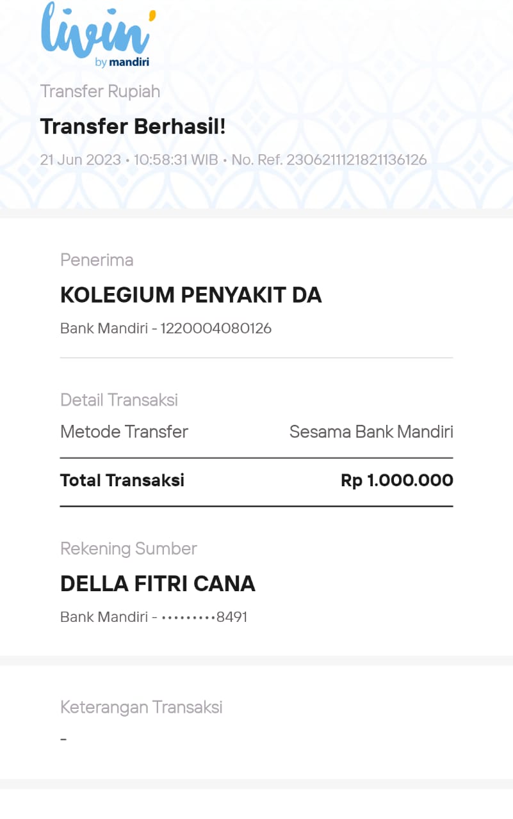Tap recipient name KOLEGIUM PENYAKIT DA
Viewport: 513px width, 819px height.
tap(191, 295)
